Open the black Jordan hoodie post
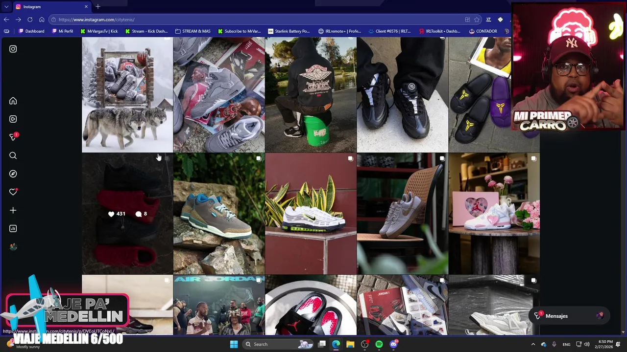This screenshot has height=352, width=627. (311, 95)
